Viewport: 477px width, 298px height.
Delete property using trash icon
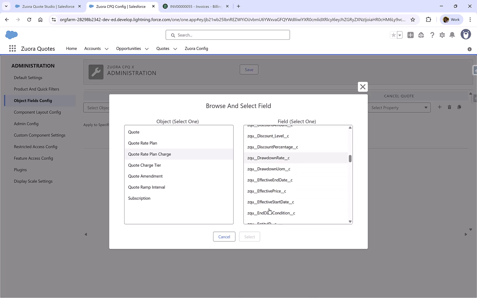(x=449, y=107)
